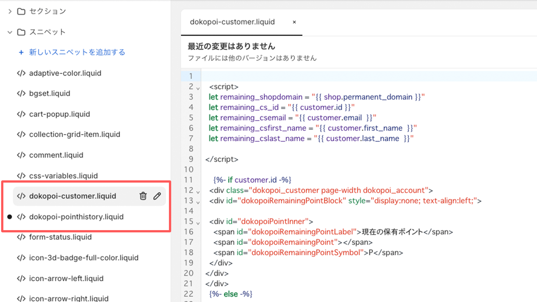Open bgset.liquid file

click(x=50, y=93)
